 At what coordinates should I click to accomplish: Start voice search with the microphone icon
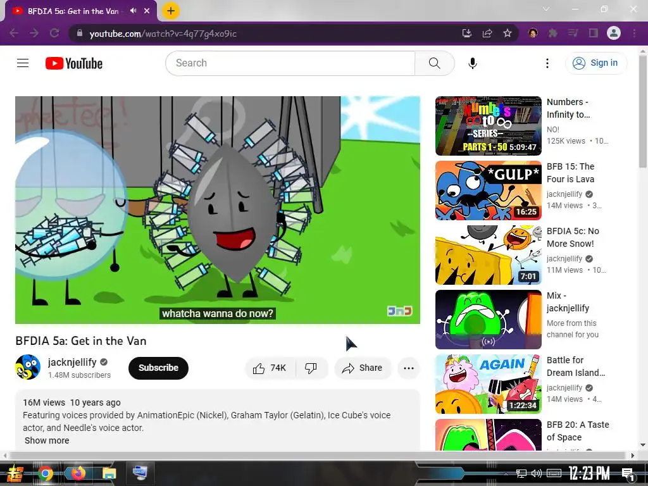[x=472, y=63]
